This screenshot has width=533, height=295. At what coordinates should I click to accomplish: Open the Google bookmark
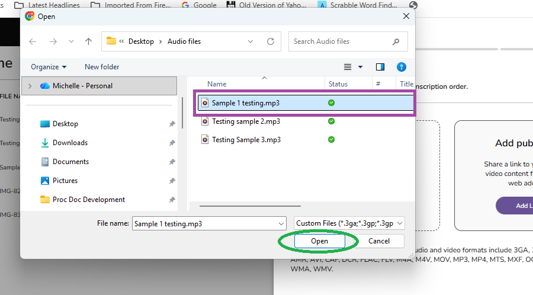coord(199,5)
